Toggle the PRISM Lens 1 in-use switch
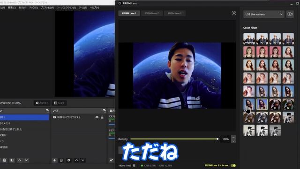 [x=233, y=165]
